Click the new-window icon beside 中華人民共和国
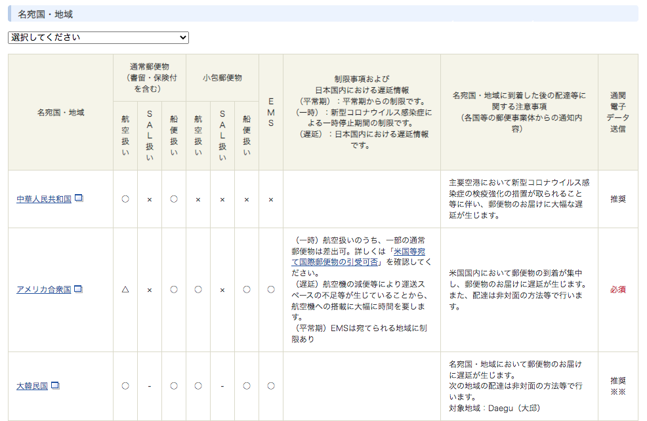 click(x=79, y=198)
